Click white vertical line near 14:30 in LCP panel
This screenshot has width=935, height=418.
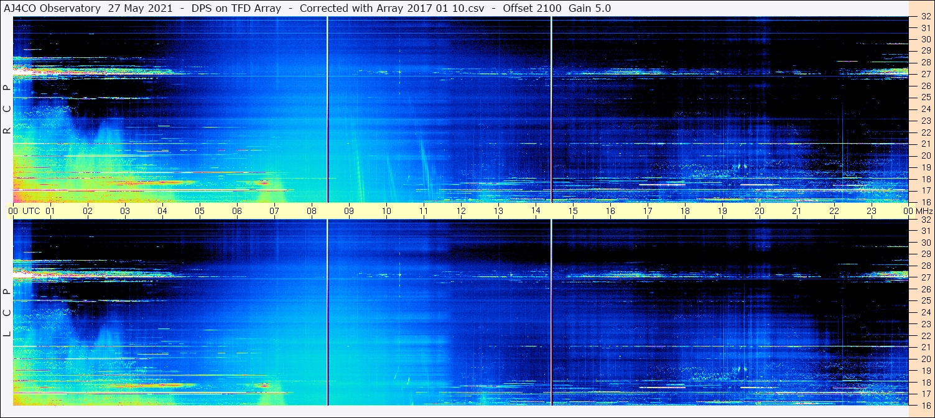[x=551, y=311]
